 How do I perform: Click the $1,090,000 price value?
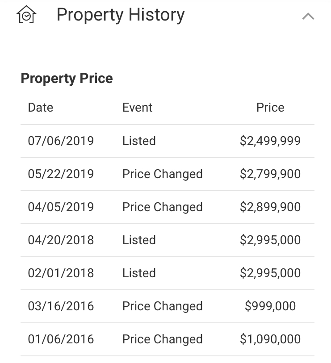270,339
